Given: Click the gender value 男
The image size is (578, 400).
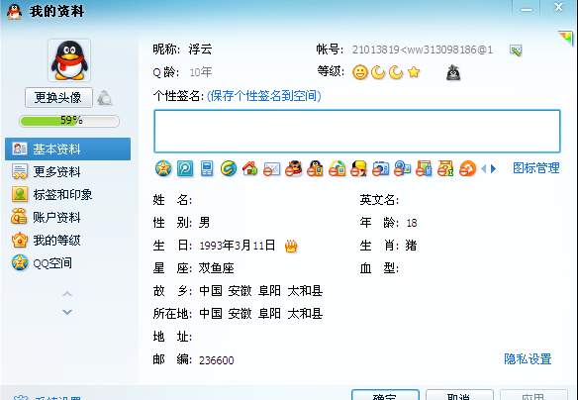Looking at the screenshot, I should click(x=204, y=223).
